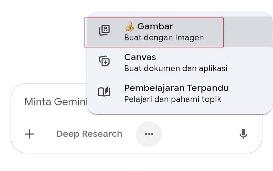The width and height of the screenshot is (273, 171).
Task: Click the banana emoji beside Gambar
Action: (130, 27)
